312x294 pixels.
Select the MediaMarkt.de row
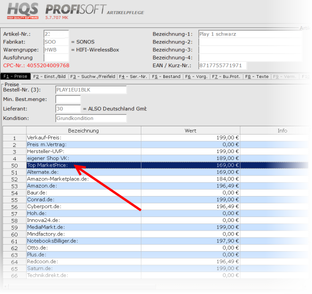(156, 227)
